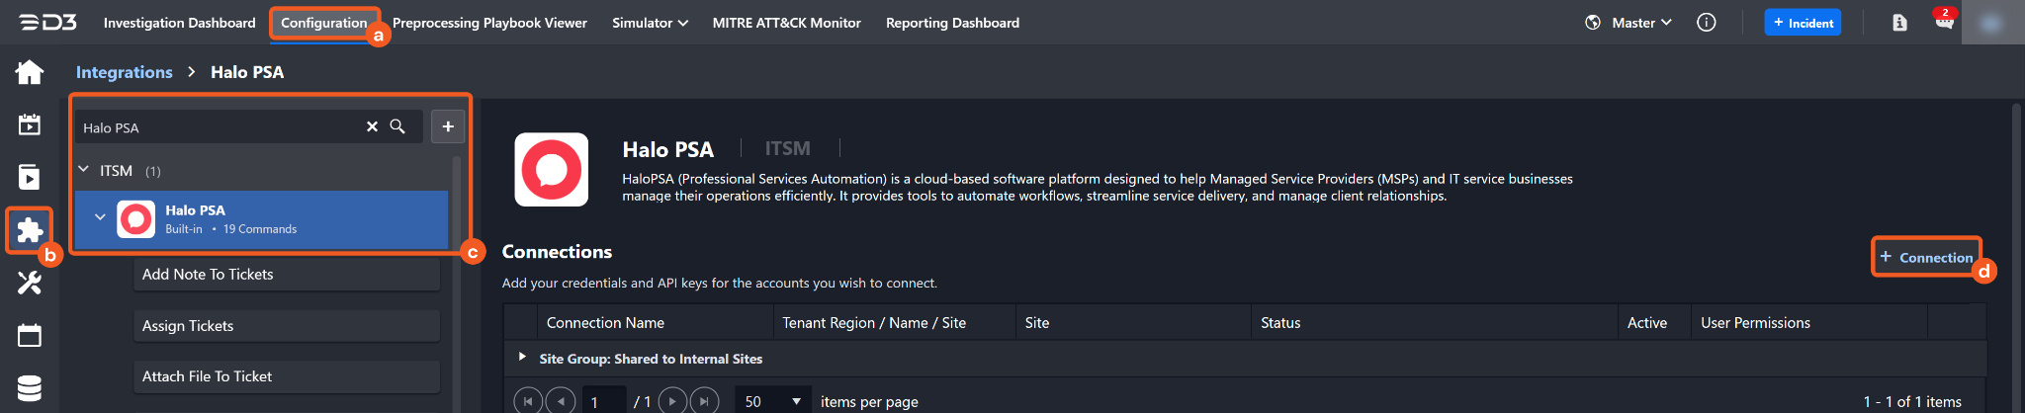
Task: Click the + Connection button
Action: pos(1926,257)
